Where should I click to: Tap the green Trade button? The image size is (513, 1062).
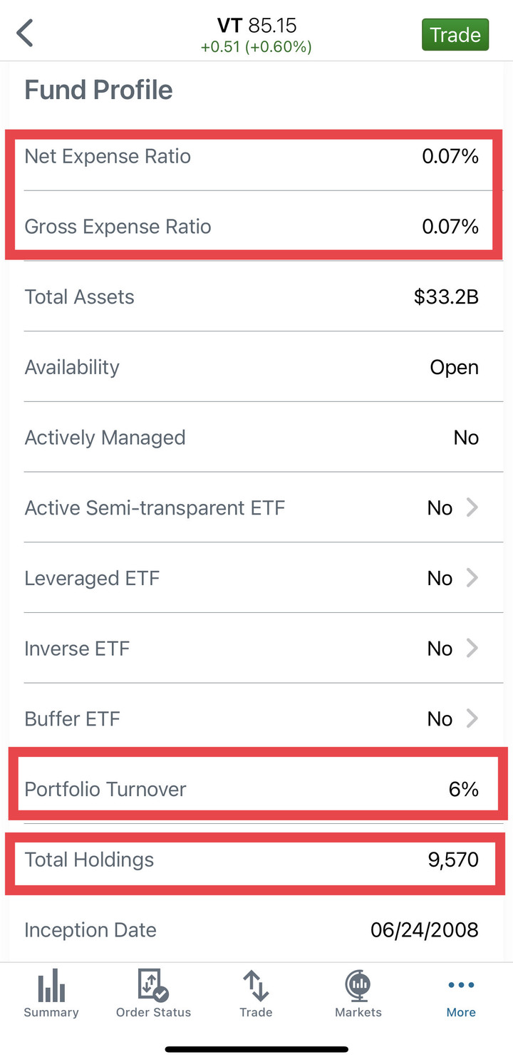click(x=455, y=35)
